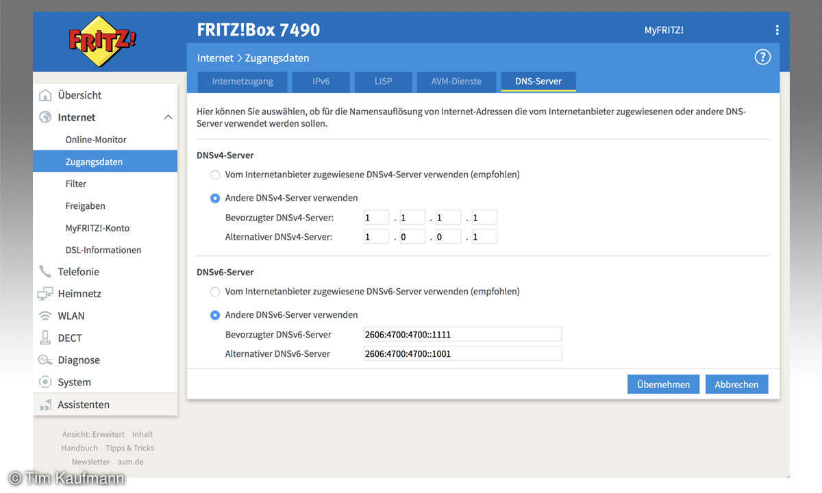Switch to the Internetzugang tab
This screenshot has height=493, width=822.
(242, 81)
